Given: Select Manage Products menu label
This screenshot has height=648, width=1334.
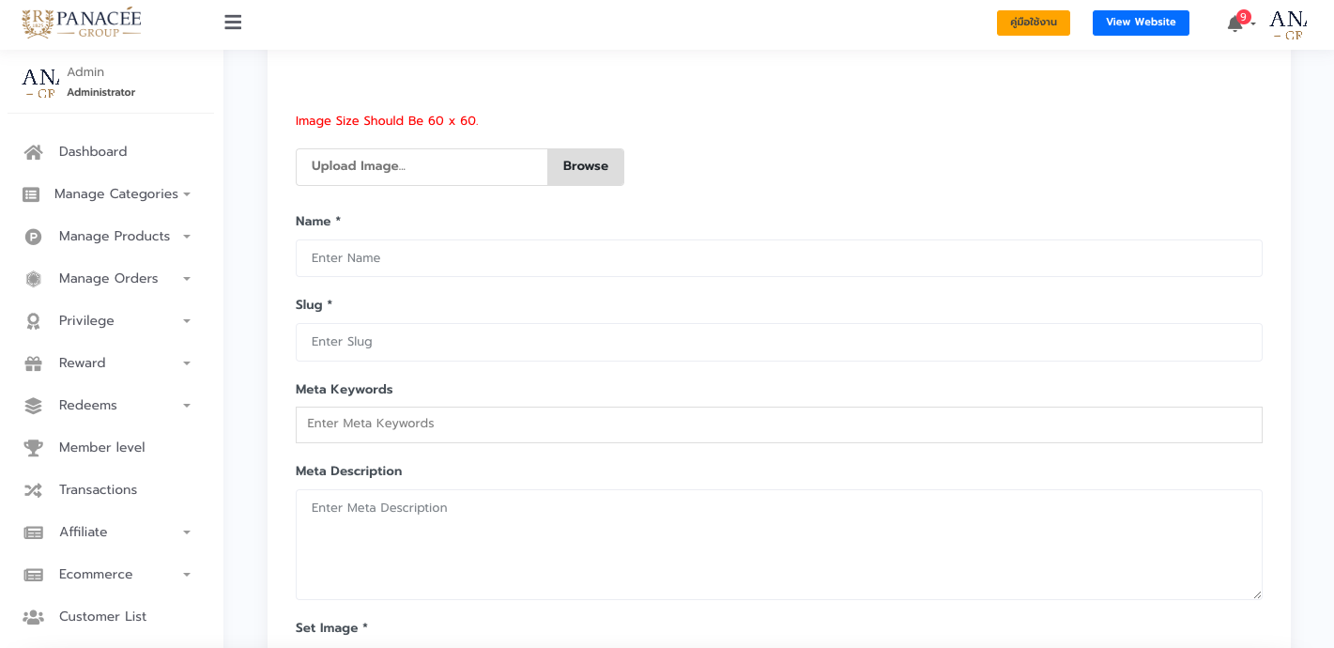Looking at the screenshot, I should (115, 237).
